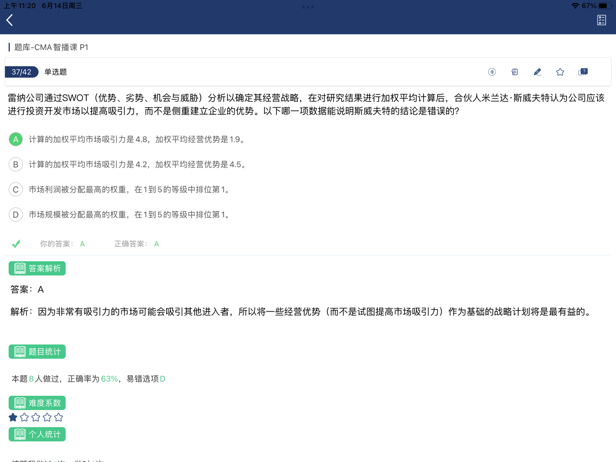Screen dimensions: 616x462
Task: Select answer option A
Action: coord(16,139)
